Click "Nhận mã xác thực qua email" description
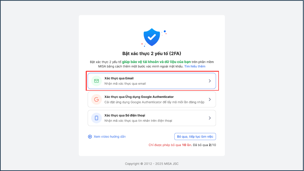This screenshot has width=304, height=171. pyautogui.click(x=125, y=83)
